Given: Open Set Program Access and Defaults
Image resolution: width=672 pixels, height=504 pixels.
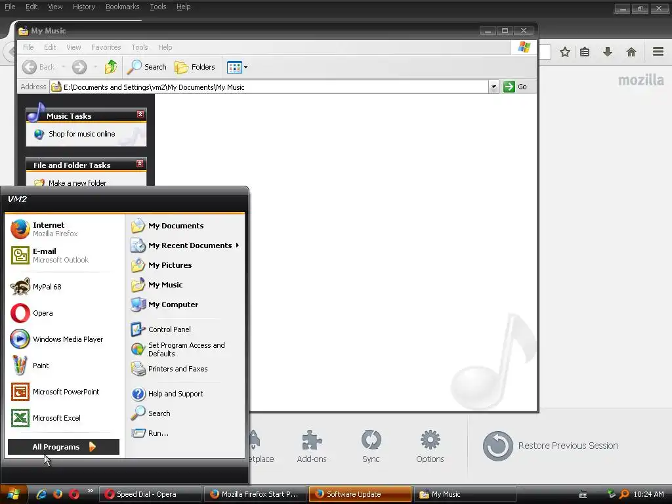Looking at the screenshot, I should [185, 349].
